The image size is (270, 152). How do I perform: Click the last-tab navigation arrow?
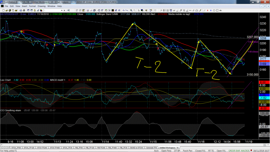(x=8, y=148)
